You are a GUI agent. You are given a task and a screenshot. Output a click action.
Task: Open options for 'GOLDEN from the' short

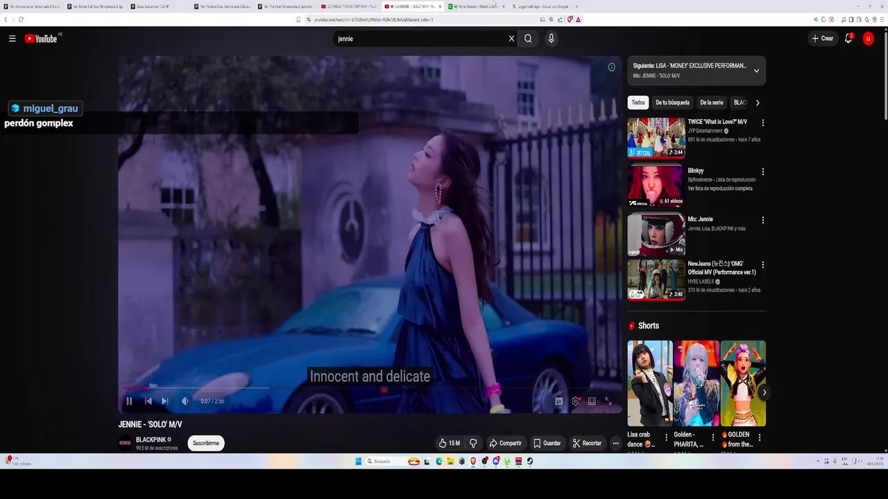point(760,438)
